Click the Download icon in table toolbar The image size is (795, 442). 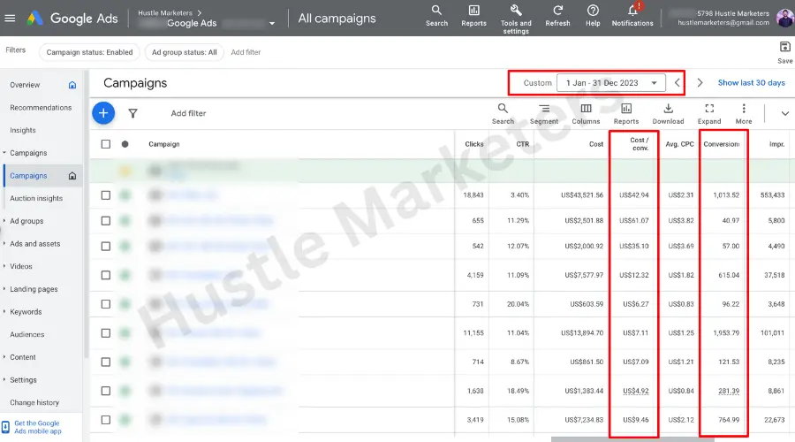(668, 109)
